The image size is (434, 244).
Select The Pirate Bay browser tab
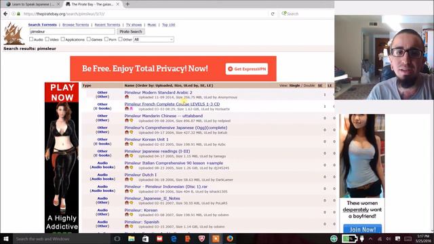tap(92, 4)
